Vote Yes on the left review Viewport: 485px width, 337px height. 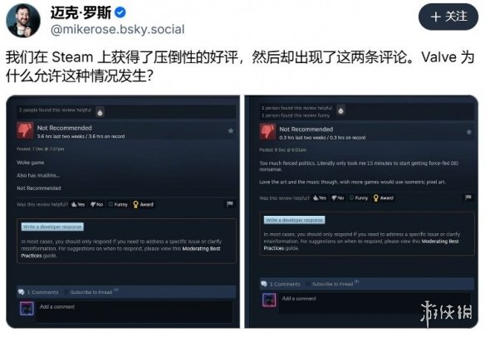pos(78,204)
